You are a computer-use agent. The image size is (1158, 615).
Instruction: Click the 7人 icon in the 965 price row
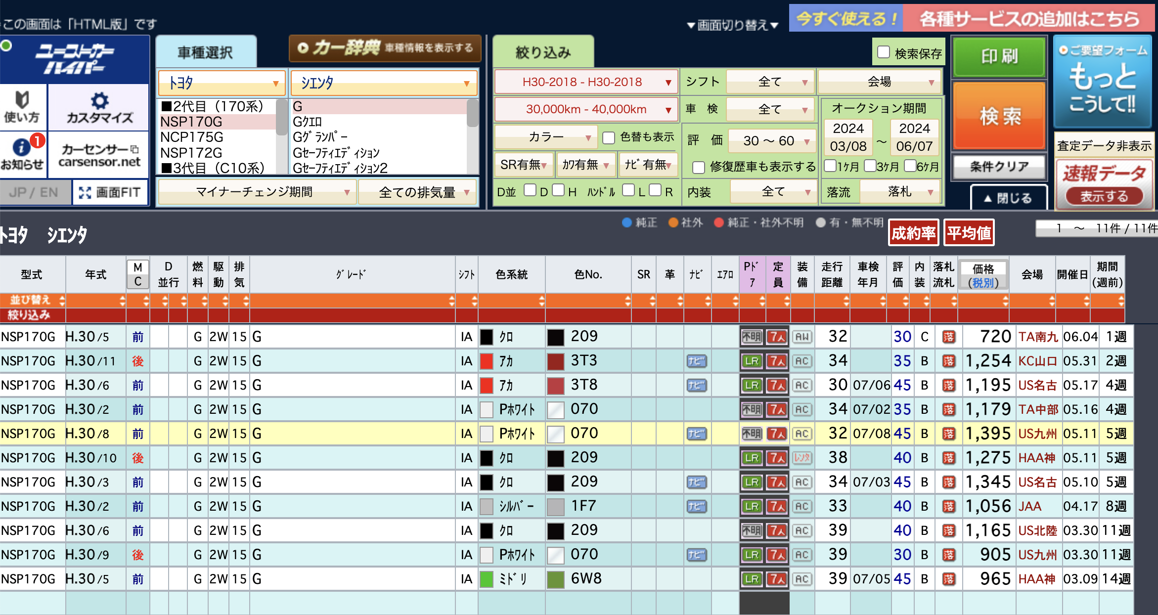click(x=777, y=579)
